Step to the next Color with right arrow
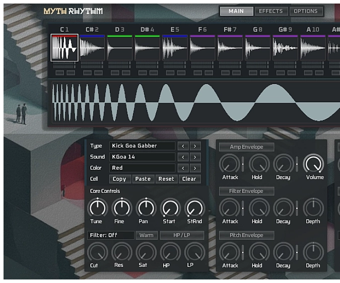This screenshot has height=283, width=340. [x=195, y=168]
